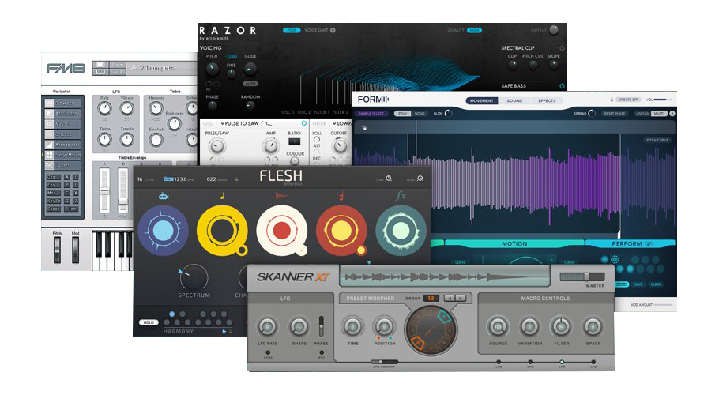This screenshot has height=395, width=719.
Task: Click the effects lock icon in Form header
Action: point(612,100)
